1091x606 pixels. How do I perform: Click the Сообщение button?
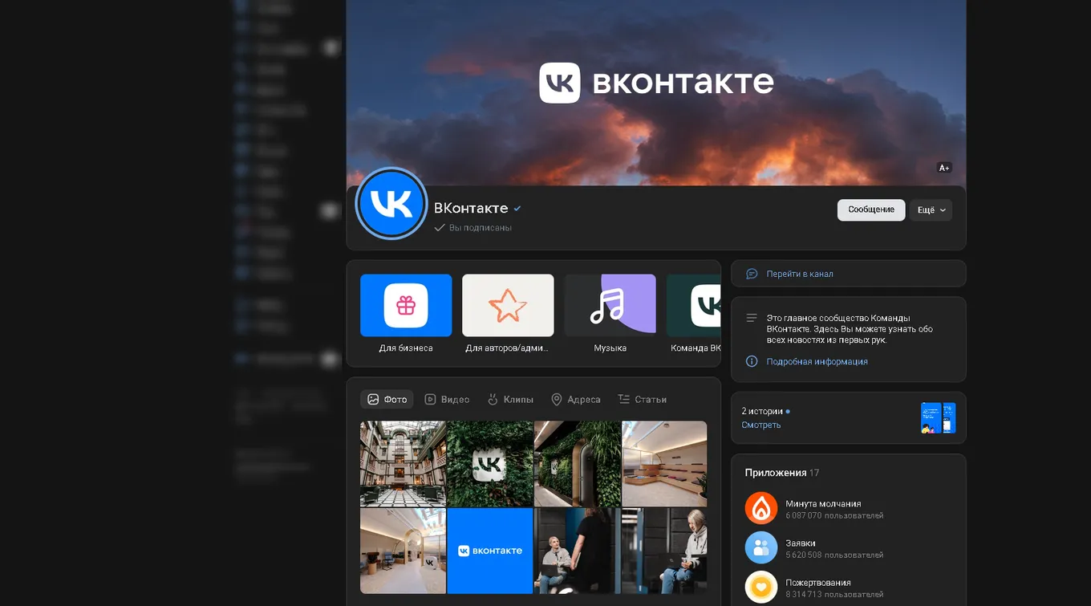pyautogui.click(x=871, y=209)
